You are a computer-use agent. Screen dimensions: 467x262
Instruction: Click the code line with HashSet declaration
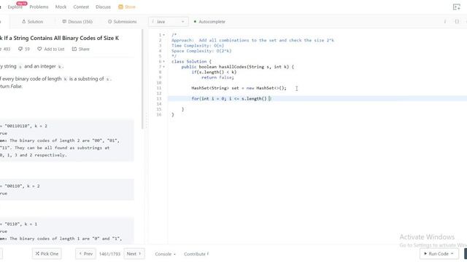pyautogui.click(x=239, y=88)
